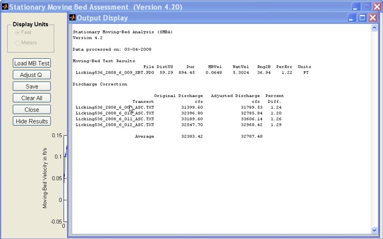The width and height of the screenshot is (383, 239).
Task: Click the DistUS value 59.29
Action: (166, 73)
